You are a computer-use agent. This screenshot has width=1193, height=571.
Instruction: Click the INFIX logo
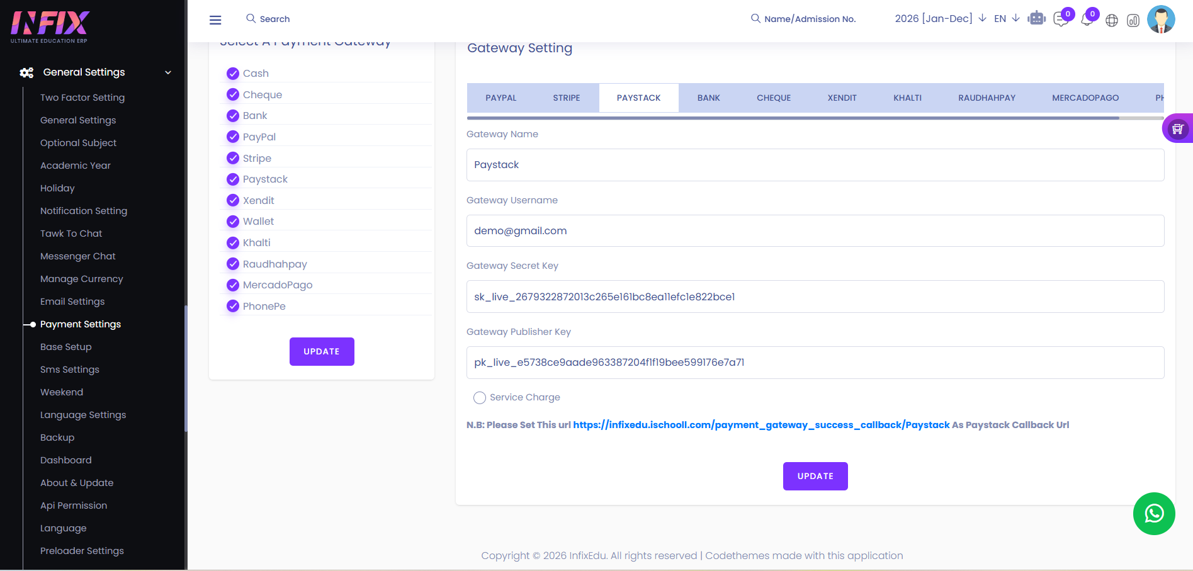[x=50, y=26]
